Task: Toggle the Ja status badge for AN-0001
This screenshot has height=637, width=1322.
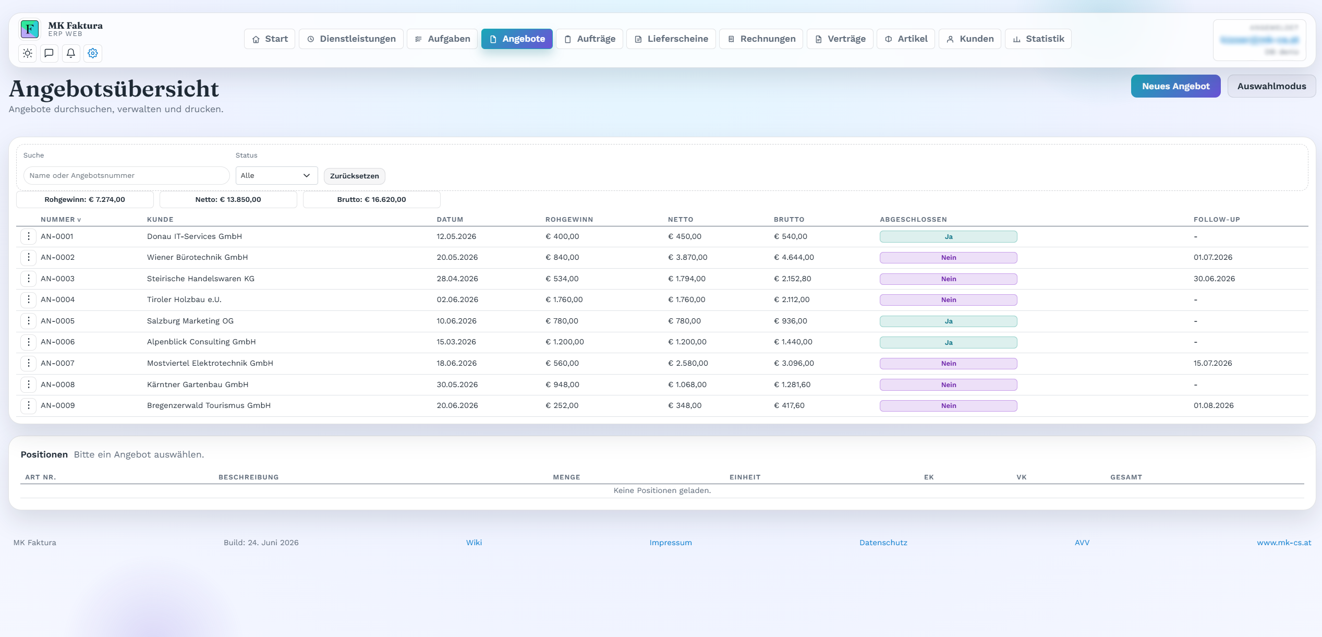Action: tap(949, 236)
